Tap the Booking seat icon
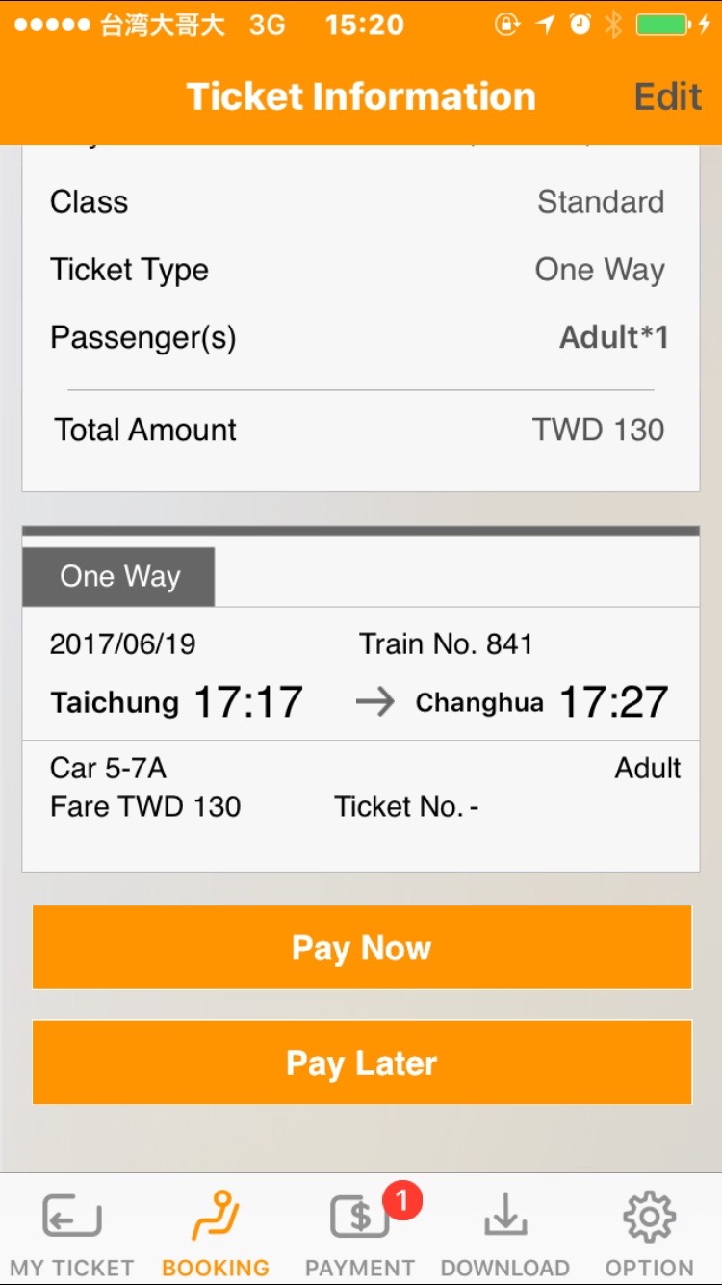Image resolution: width=722 pixels, height=1285 pixels. tap(215, 1217)
